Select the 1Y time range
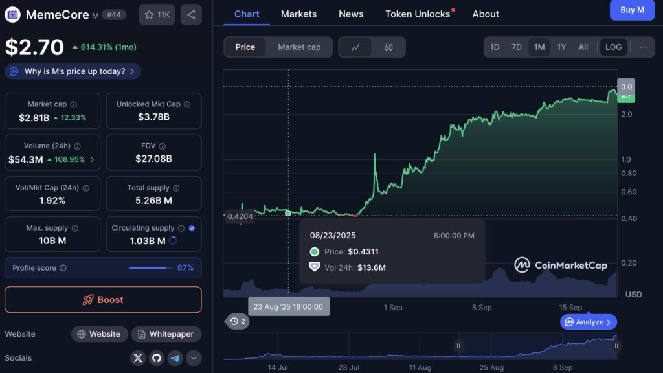The width and height of the screenshot is (663, 373). click(561, 47)
